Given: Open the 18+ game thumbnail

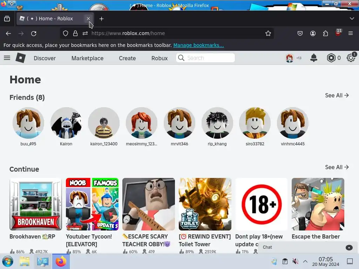Looking at the screenshot, I should tap(262, 204).
